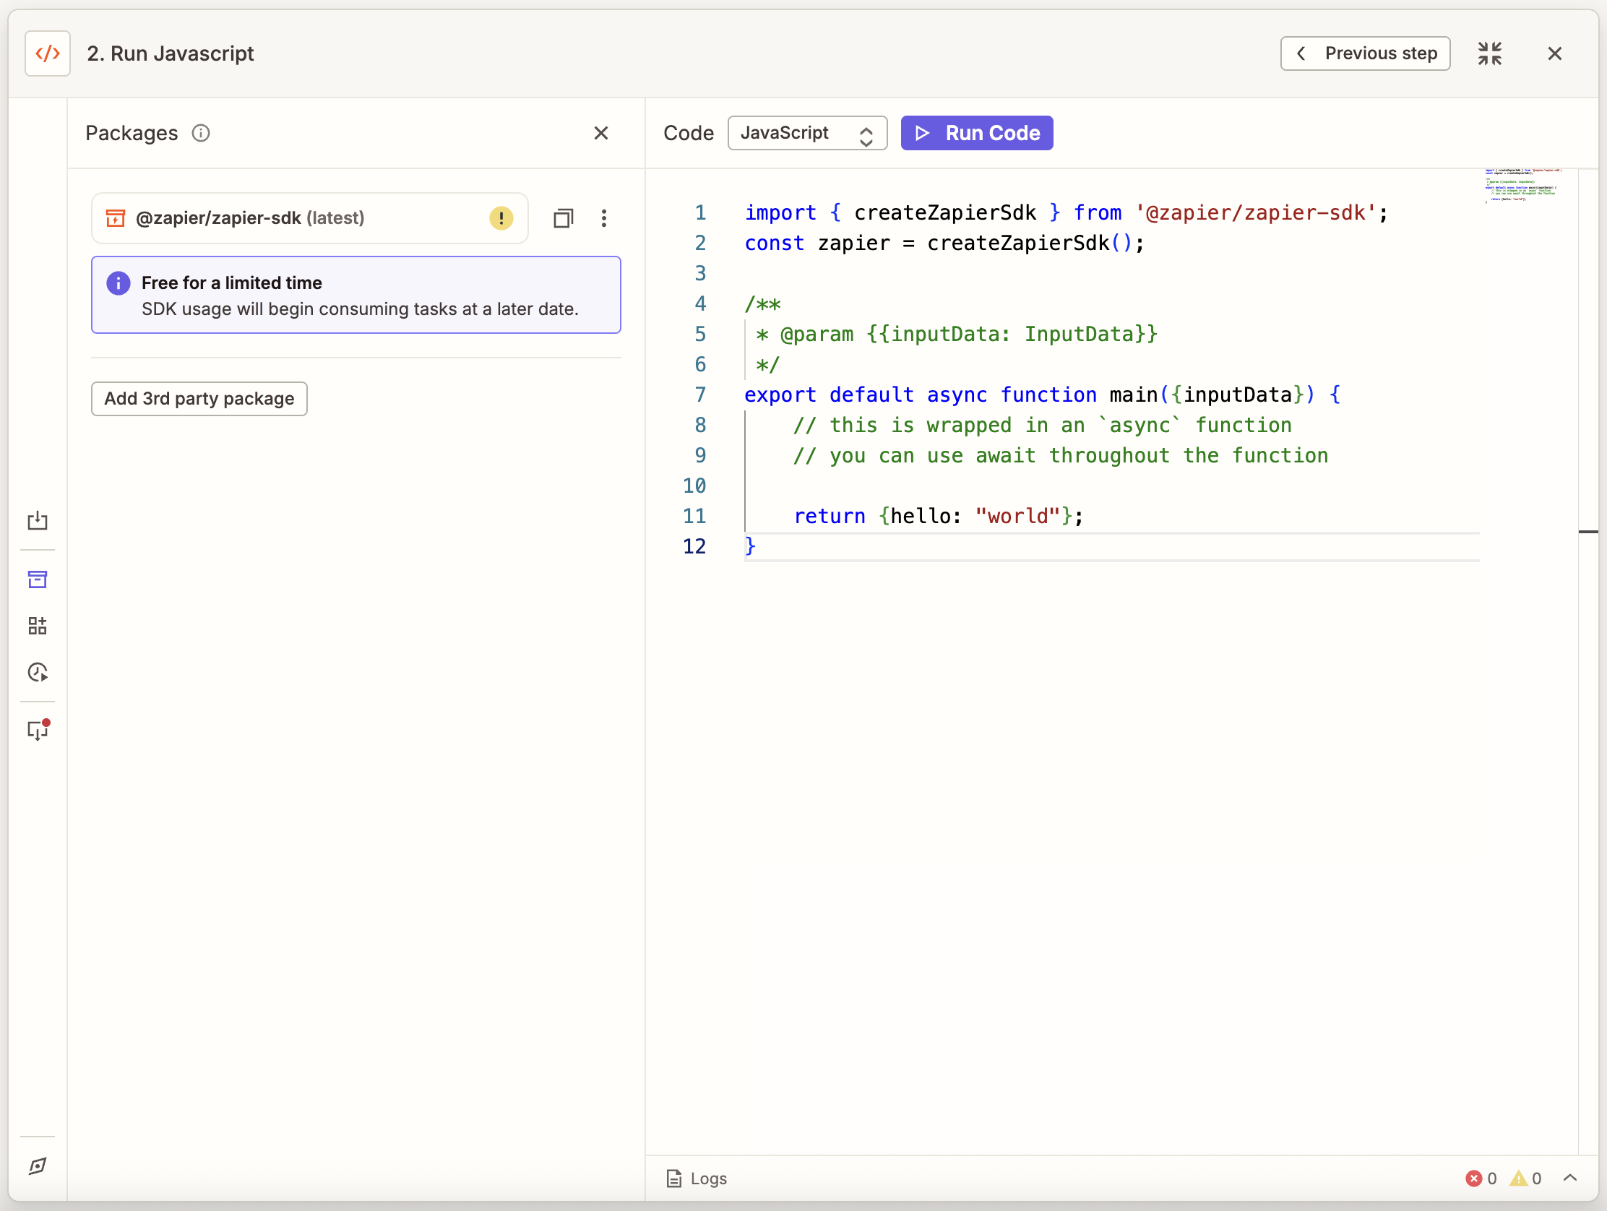The height and width of the screenshot is (1211, 1607).
Task: Click the 'you can use await' comment line
Action: coord(1060,455)
